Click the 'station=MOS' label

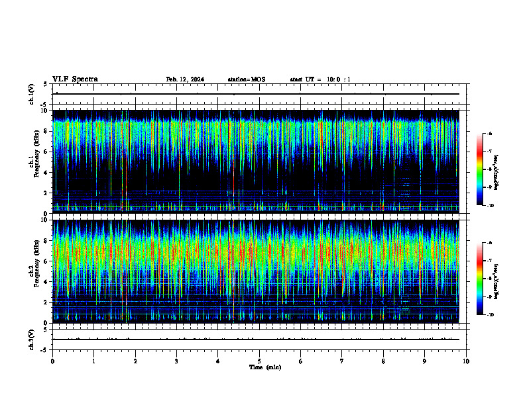point(247,79)
